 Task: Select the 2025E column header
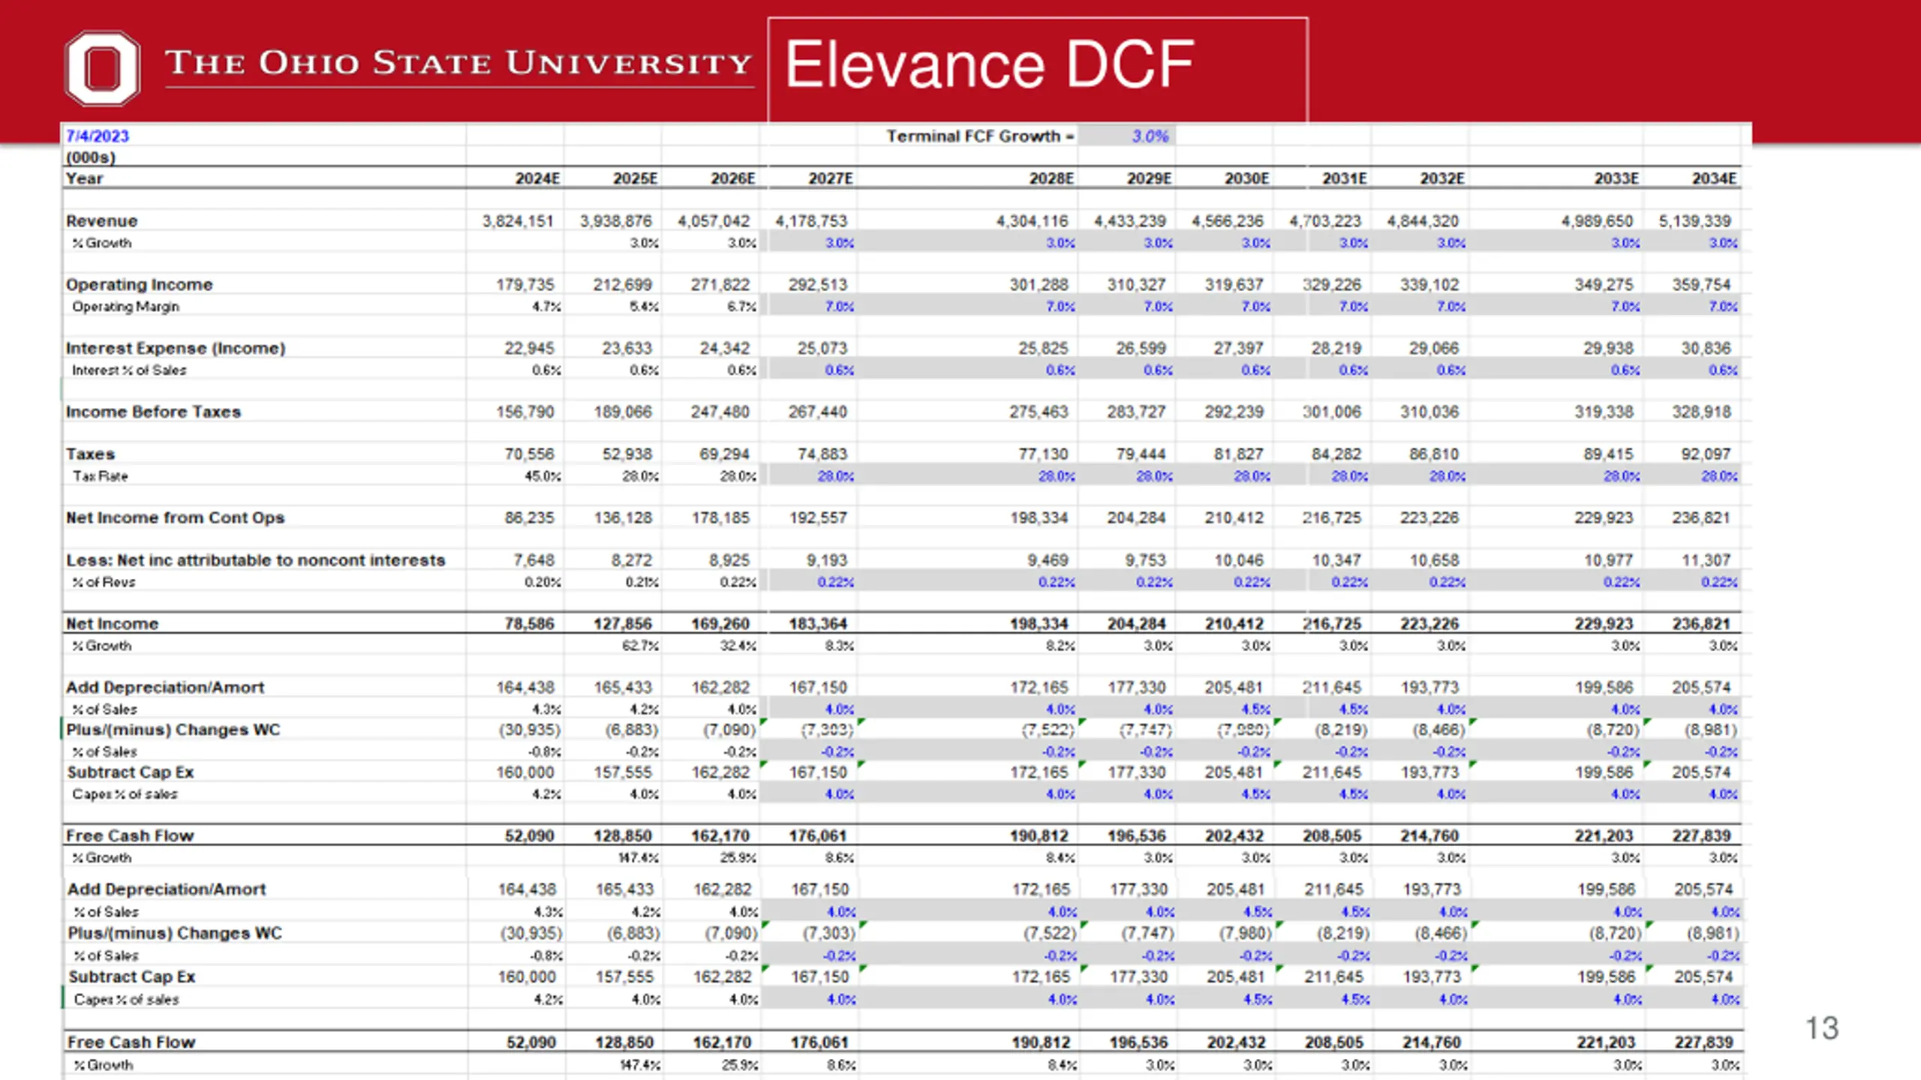pos(635,178)
